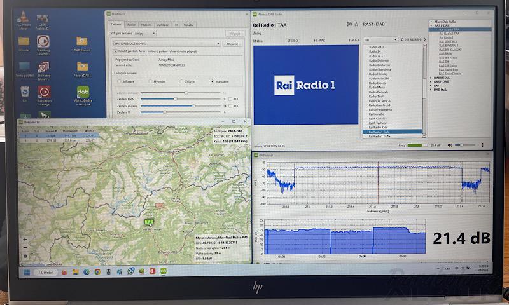Open the DAB Record desktop folder
The height and width of the screenshot is (305, 509).
pos(83,41)
